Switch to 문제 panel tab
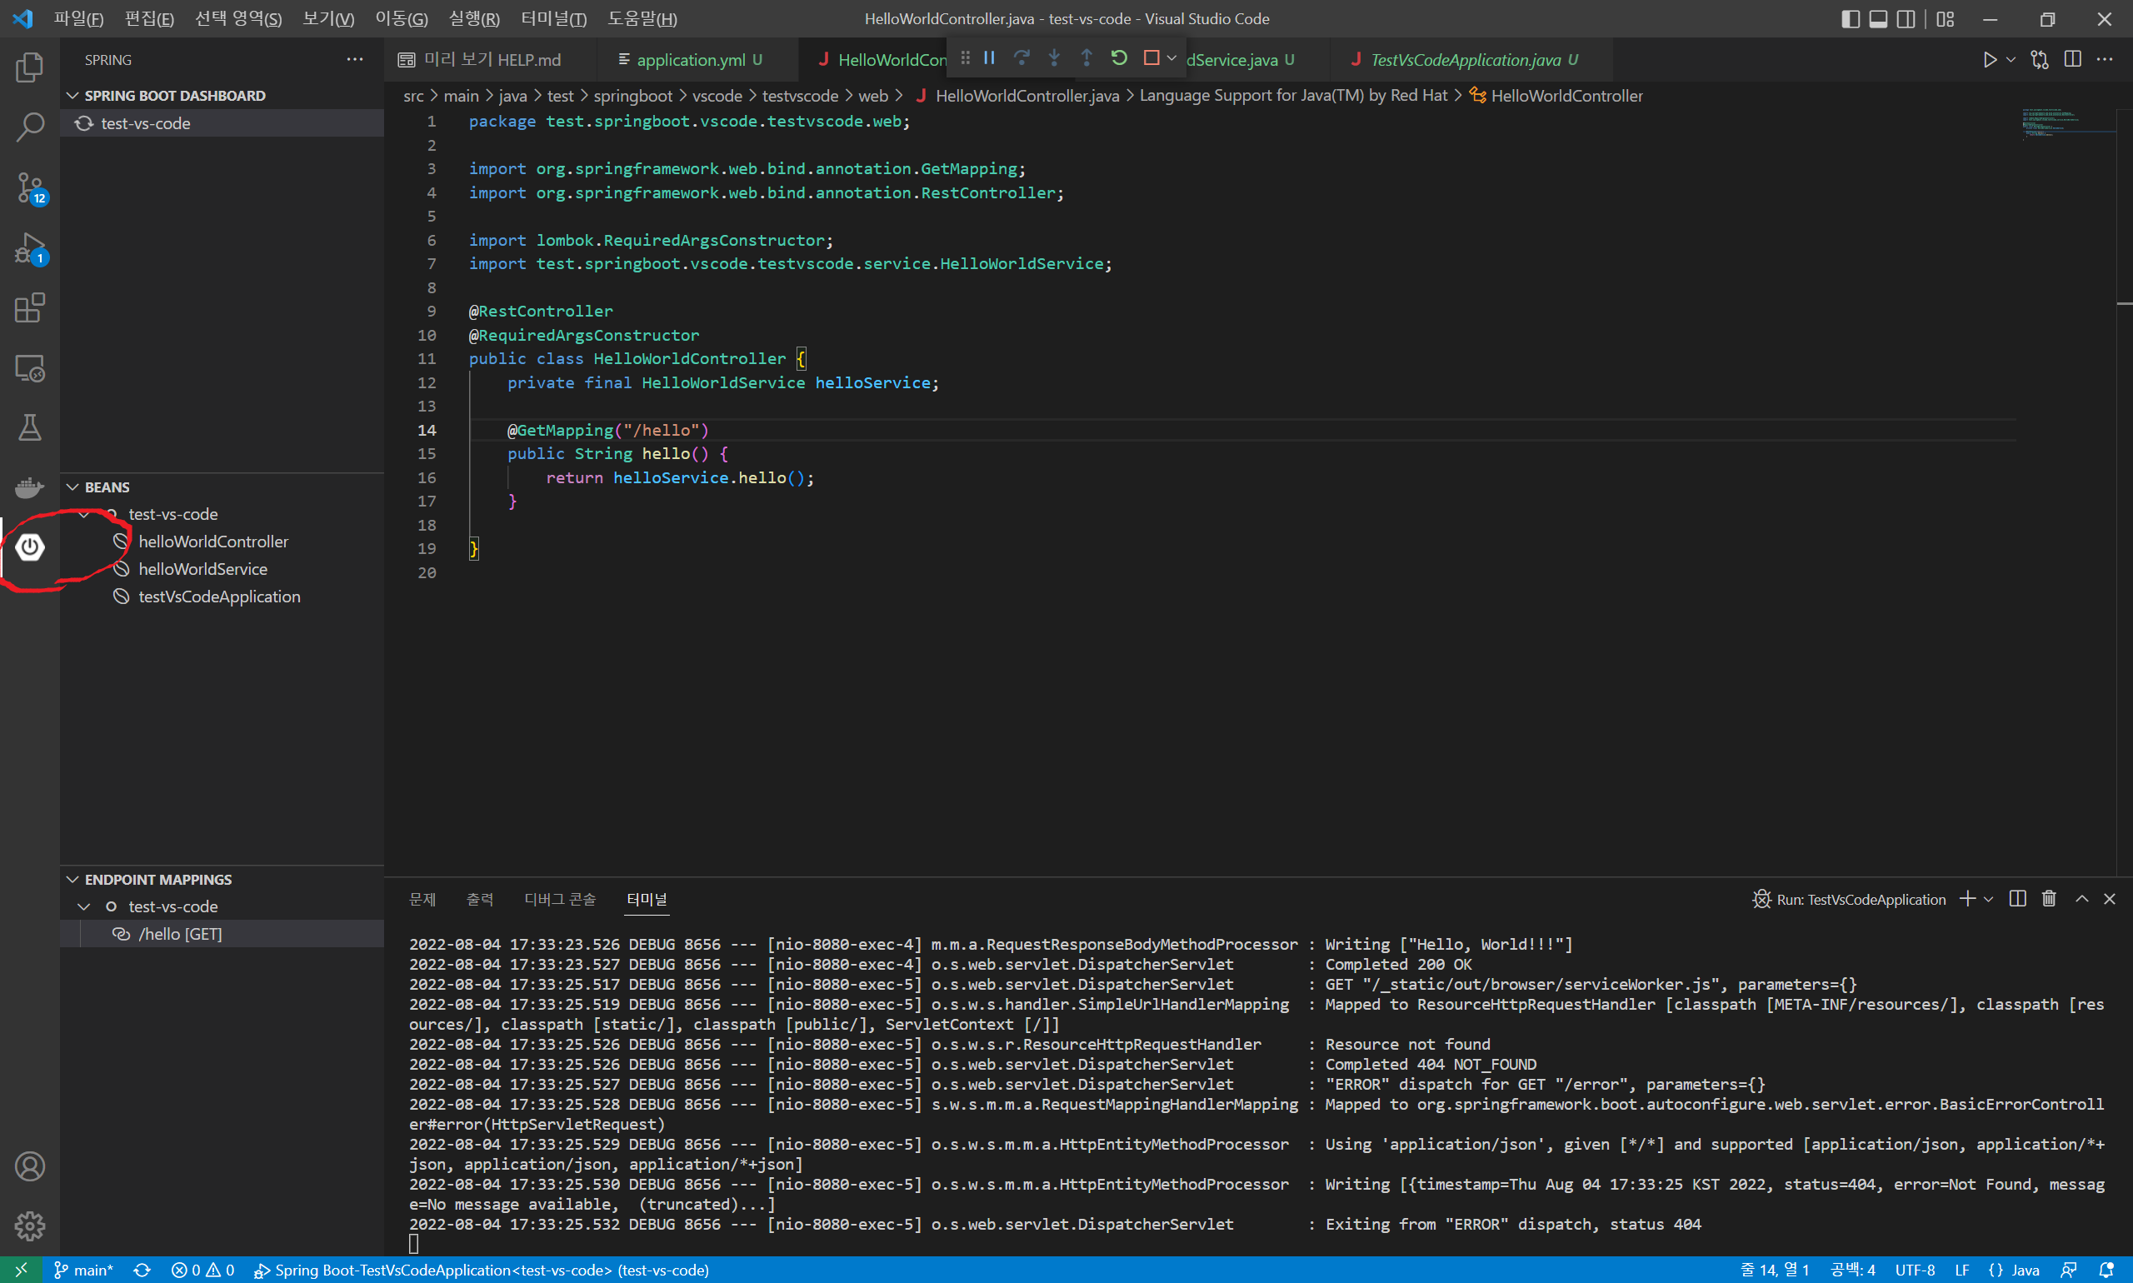The height and width of the screenshot is (1283, 2133). pos(422,899)
